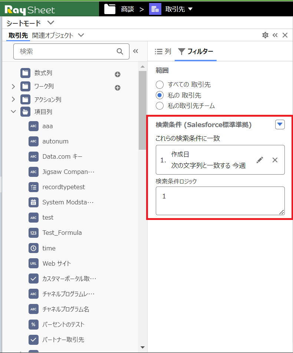Click the シートモード label
293x353 pixels.
[24, 23]
